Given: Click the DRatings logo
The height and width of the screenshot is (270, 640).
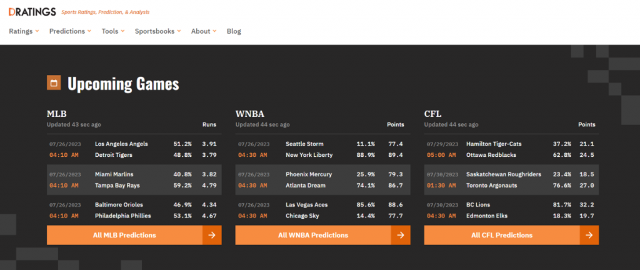Looking at the screenshot, I should tap(32, 12).
